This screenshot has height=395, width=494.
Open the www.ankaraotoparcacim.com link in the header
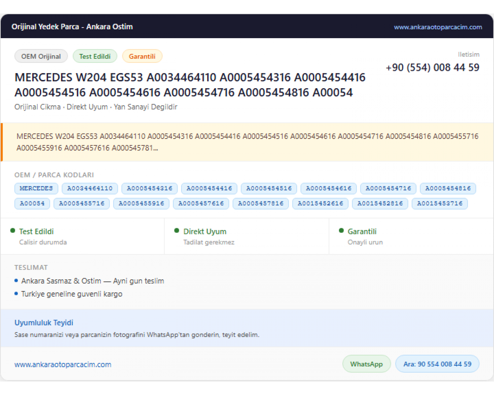click(x=438, y=27)
